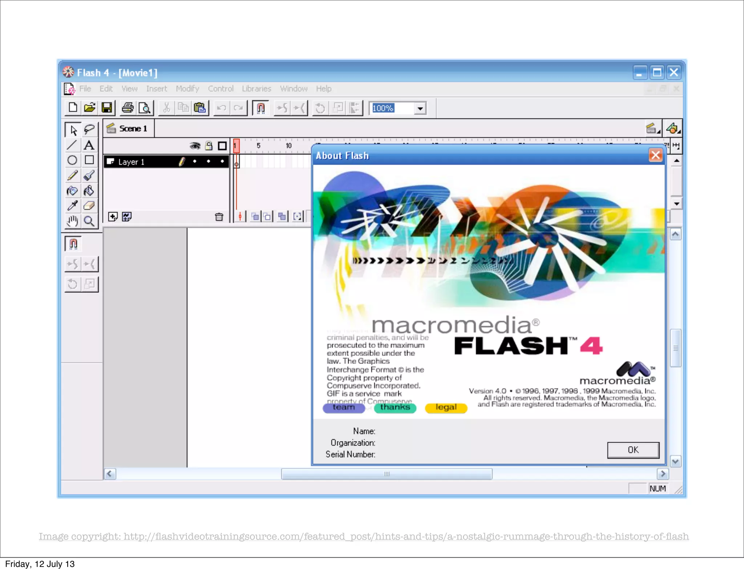
Task: Click the Center Frame timeline icon
Action: point(240,217)
